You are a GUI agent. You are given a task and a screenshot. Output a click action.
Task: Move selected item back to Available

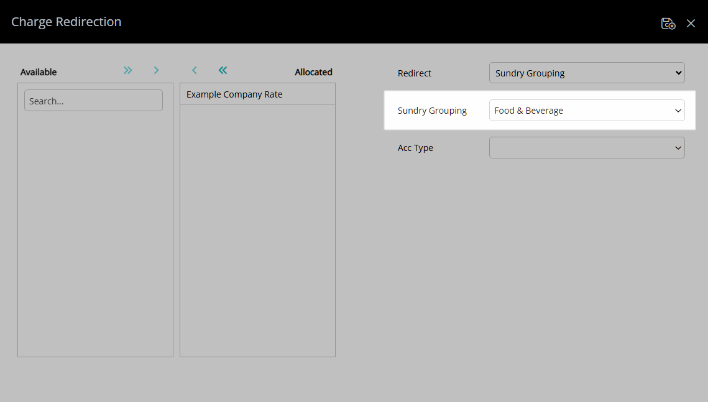[195, 70]
